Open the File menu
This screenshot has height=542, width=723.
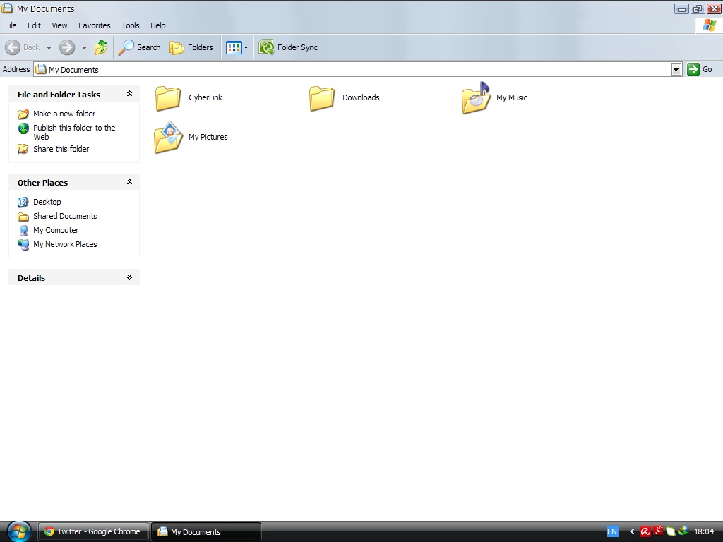point(11,25)
